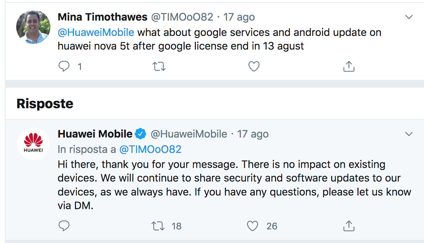This screenshot has width=424, height=243.
Task: Open @HuaweiMobile mention link in tweet
Action: [96, 32]
